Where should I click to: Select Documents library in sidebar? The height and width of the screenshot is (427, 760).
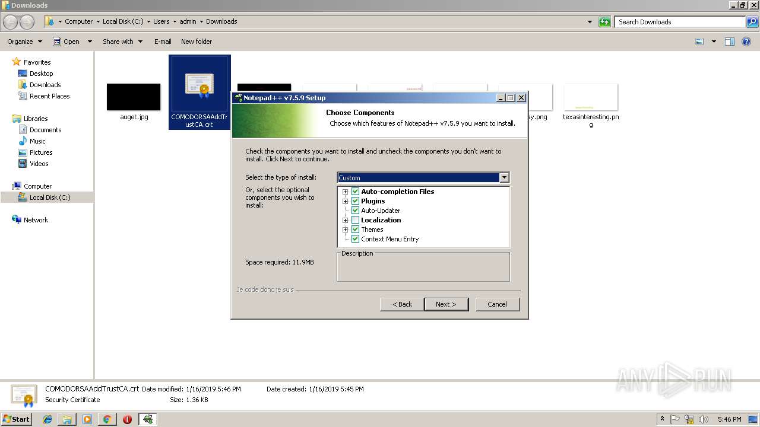coord(45,130)
